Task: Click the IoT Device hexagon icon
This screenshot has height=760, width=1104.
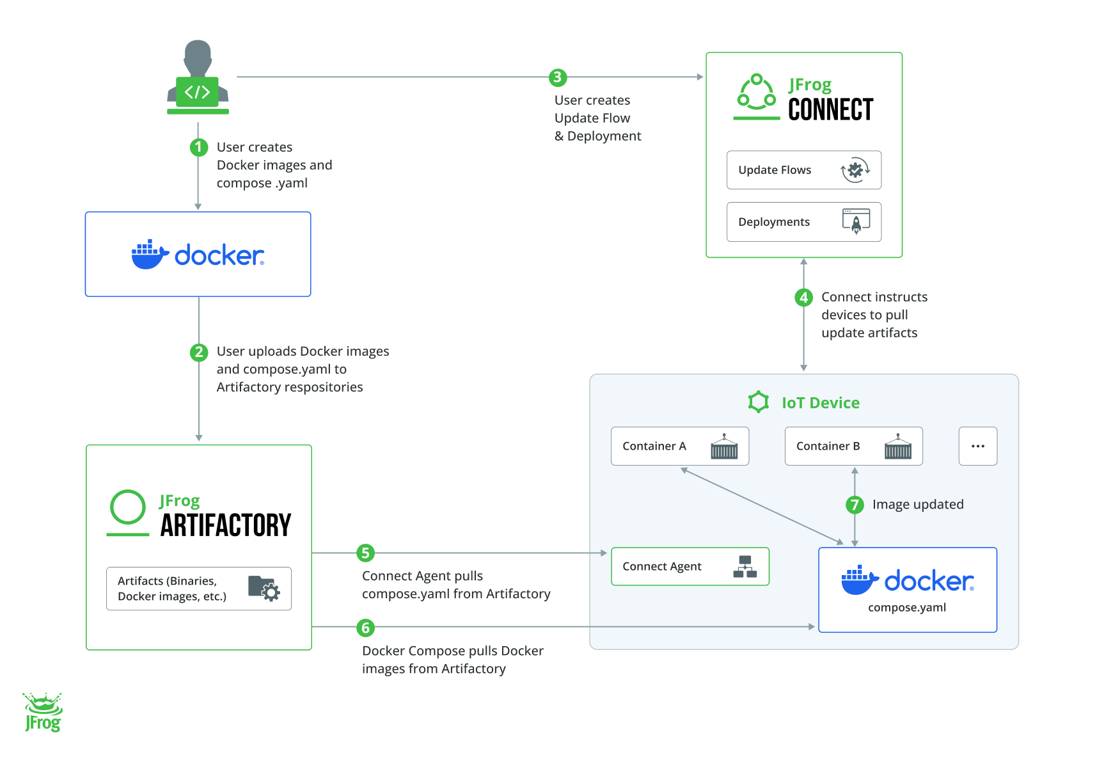Action: click(759, 402)
